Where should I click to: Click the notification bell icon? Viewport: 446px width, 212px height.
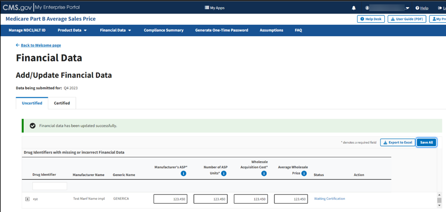coord(354,8)
